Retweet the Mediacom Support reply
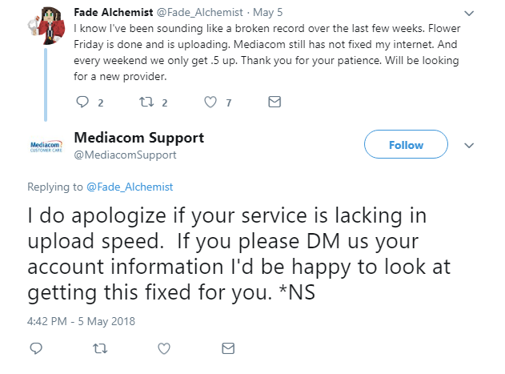Image resolution: width=505 pixels, height=374 pixels. 100,348
